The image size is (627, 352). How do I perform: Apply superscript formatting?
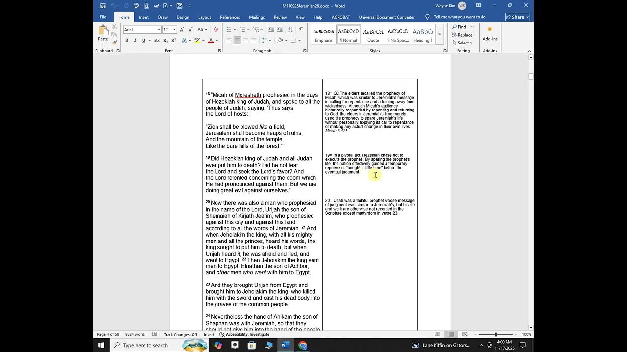point(173,40)
